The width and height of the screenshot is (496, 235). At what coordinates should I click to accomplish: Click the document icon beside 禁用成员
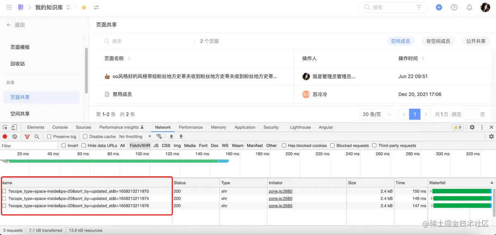[107, 94]
